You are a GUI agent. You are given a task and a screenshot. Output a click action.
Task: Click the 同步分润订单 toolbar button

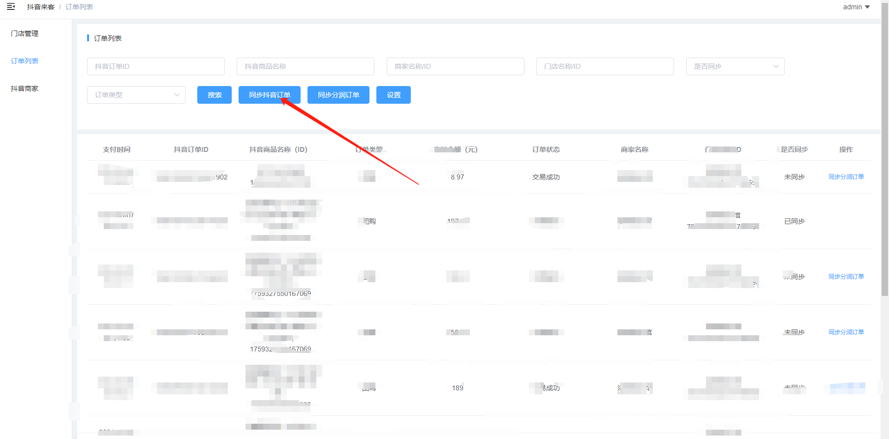pyautogui.click(x=338, y=95)
